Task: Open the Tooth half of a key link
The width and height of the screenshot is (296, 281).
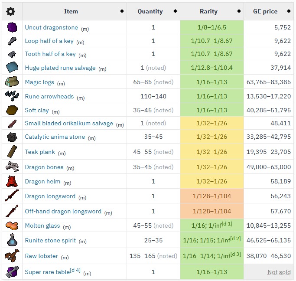Action: tap(50, 54)
